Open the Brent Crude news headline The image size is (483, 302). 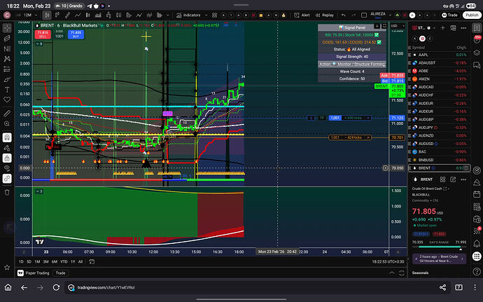point(440,259)
